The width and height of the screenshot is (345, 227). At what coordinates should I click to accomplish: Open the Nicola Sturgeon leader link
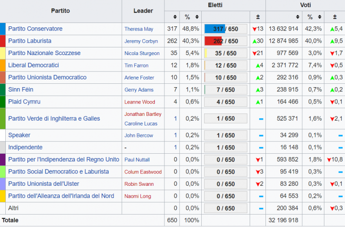point(142,53)
